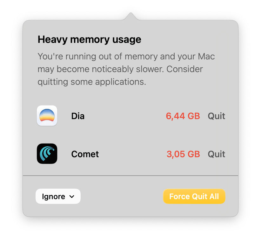Screen dimensions: 261x242
Task: Click the Comet browser app icon
Action: [x=47, y=154]
